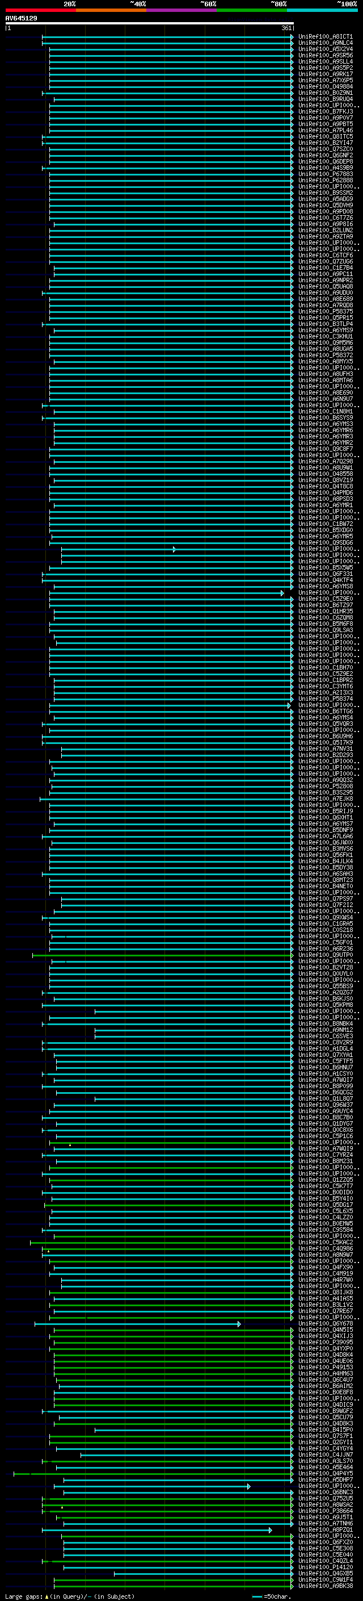The image size is (363, 1601).
Task: Select the UniRef100_Q55BS9 label
Action: [326, 986]
